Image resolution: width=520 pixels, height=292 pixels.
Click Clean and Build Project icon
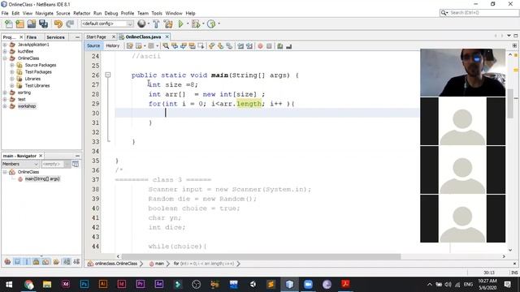click(x=168, y=24)
